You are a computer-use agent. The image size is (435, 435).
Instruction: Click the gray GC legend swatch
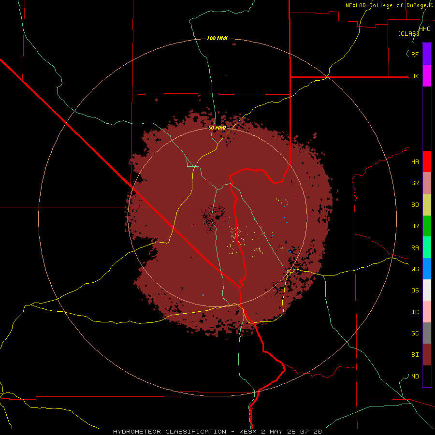coord(427,333)
